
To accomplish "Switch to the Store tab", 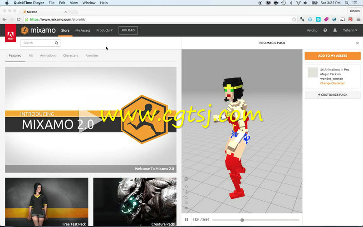I will coord(65,30).
